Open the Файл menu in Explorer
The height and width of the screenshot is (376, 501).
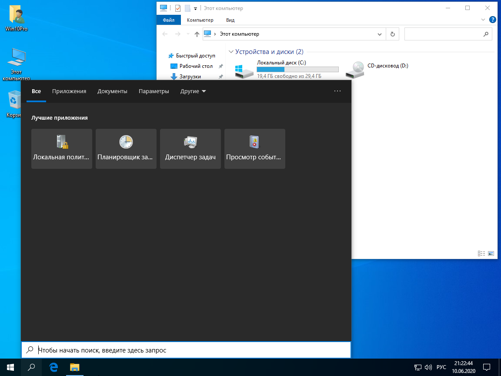(x=168, y=20)
